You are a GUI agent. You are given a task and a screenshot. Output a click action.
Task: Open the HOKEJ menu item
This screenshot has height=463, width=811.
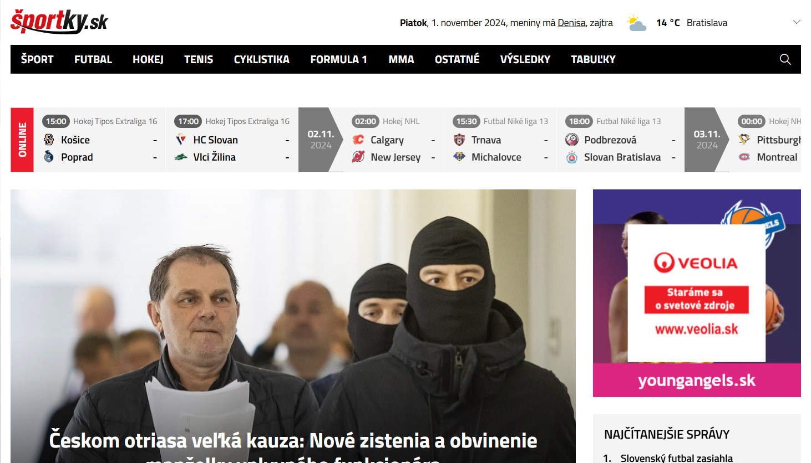pyautogui.click(x=148, y=59)
